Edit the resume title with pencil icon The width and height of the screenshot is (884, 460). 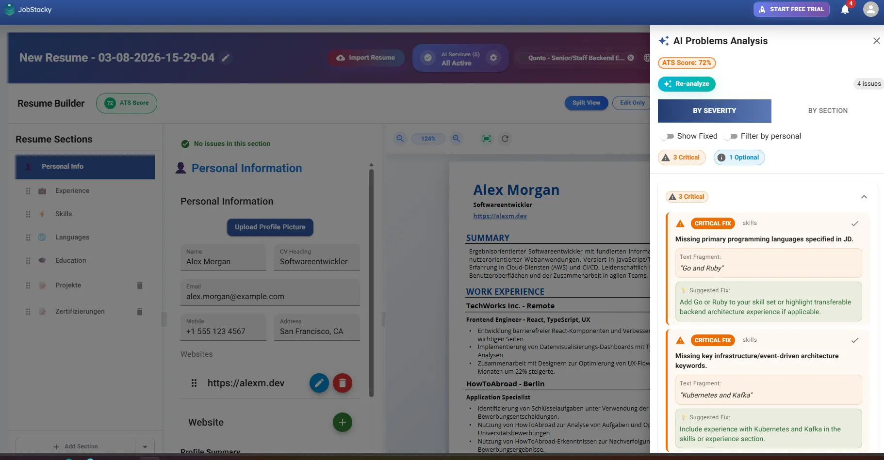tap(226, 58)
